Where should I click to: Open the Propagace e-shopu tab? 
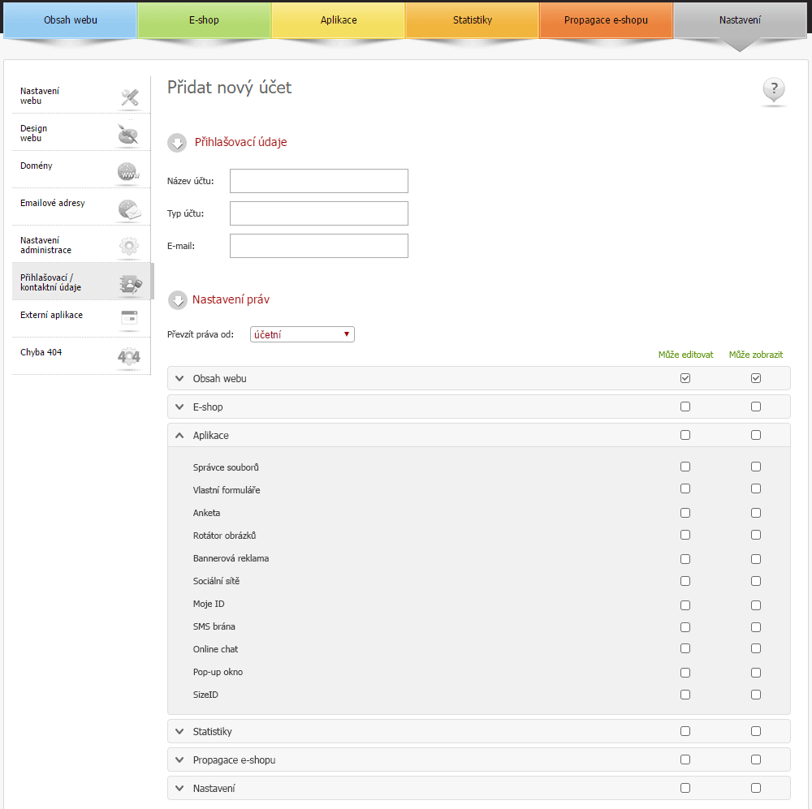point(606,19)
